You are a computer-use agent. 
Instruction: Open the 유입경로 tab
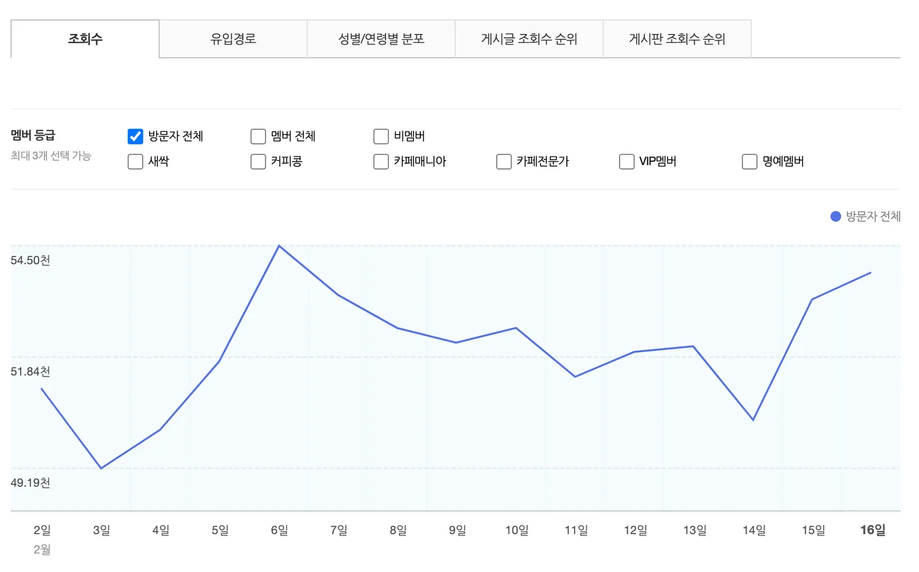pyautogui.click(x=233, y=39)
